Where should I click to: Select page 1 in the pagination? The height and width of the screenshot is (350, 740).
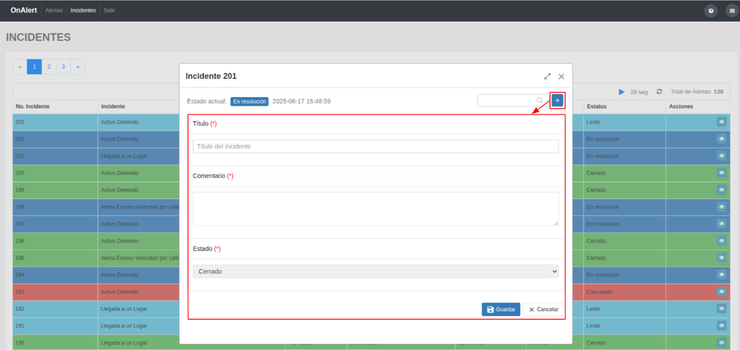34,67
